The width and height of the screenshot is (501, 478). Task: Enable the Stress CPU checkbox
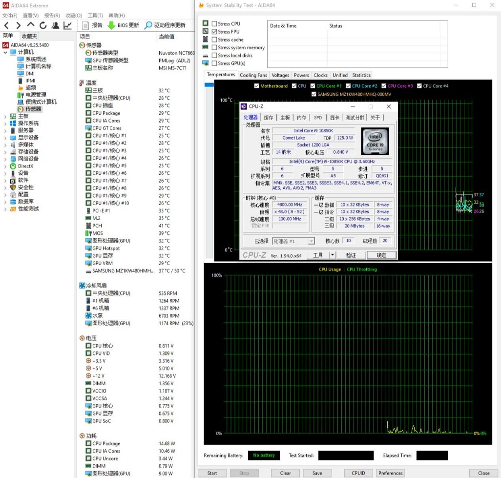click(x=214, y=24)
